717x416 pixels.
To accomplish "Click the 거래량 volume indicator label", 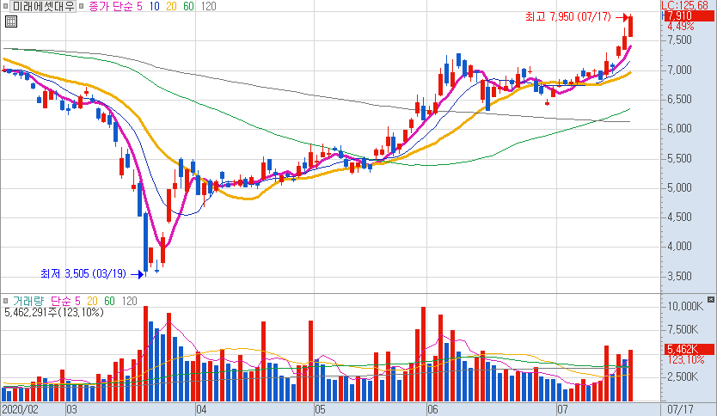I will point(28,301).
